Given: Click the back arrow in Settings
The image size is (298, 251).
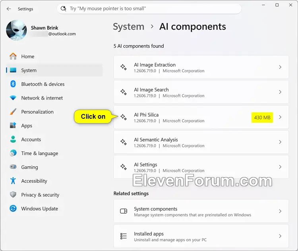Looking at the screenshot, I should 9,9.
